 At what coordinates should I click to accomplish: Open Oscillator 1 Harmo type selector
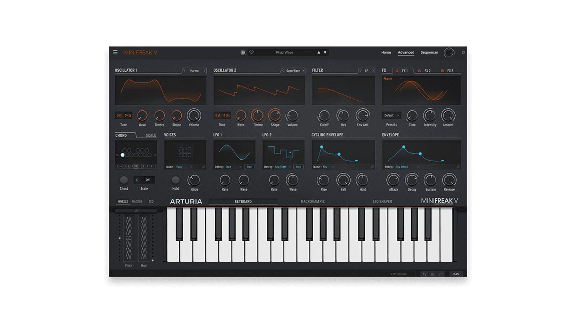(x=194, y=71)
